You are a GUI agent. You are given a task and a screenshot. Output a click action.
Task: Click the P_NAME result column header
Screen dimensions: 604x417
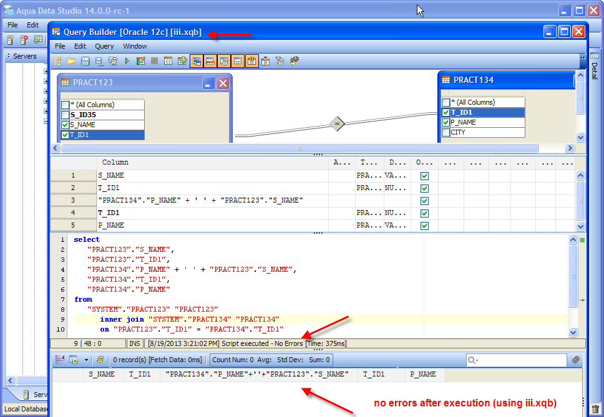coord(423,374)
